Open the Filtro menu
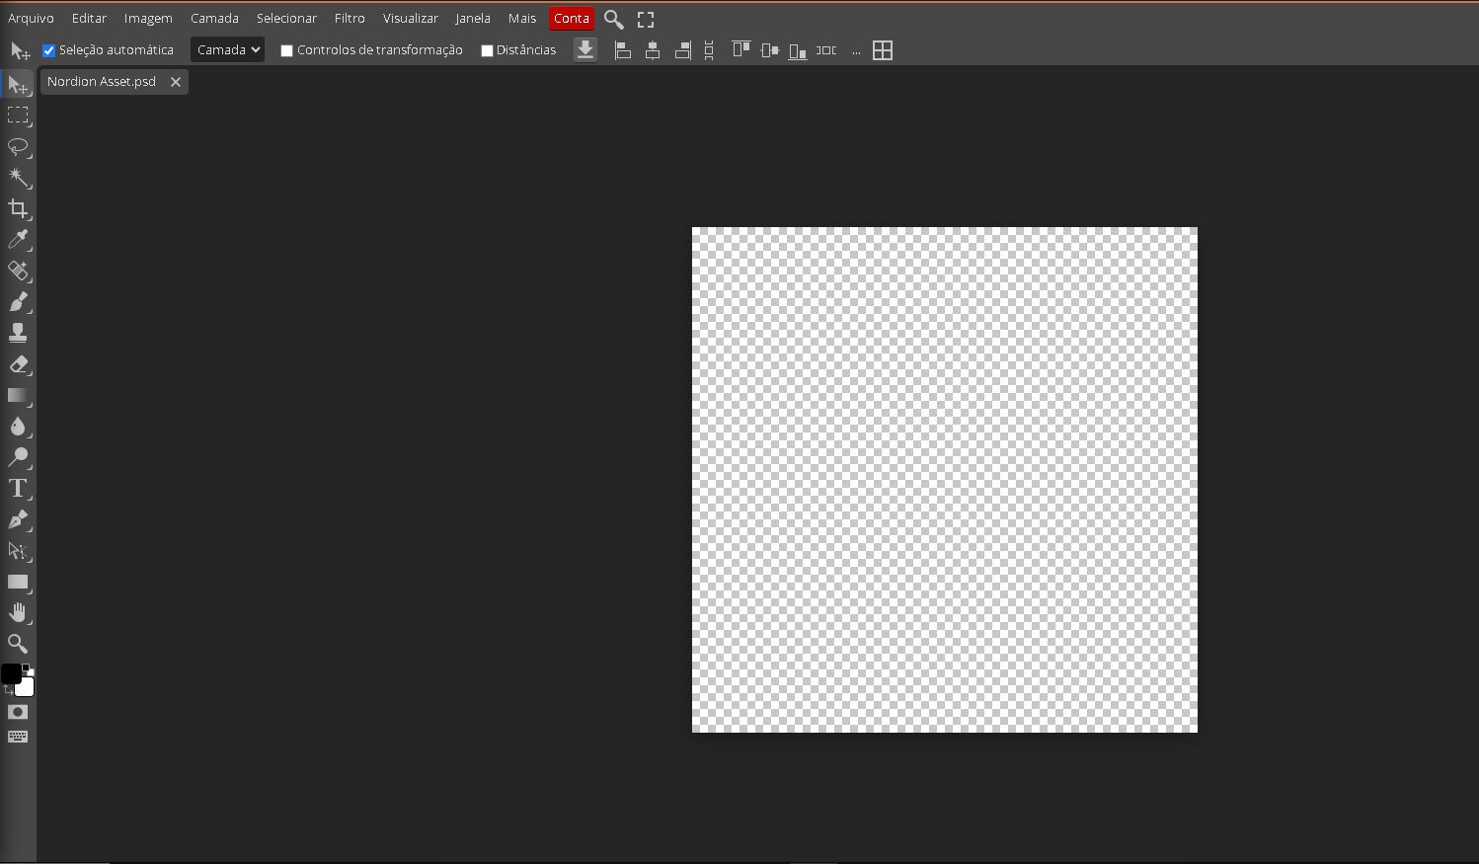The height and width of the screenshot is (864, 1479). click(350, 19)
